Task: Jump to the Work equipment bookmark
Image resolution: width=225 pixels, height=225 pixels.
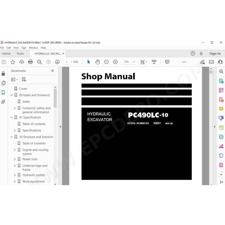Action: tap(33, 181)
